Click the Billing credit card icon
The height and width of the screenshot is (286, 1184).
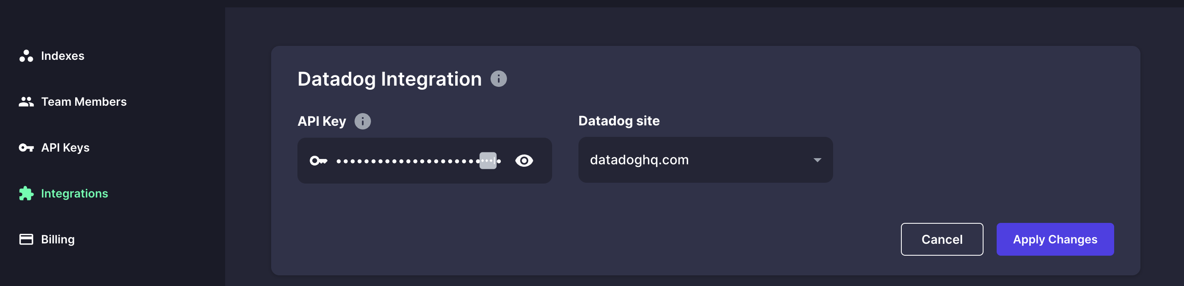tap(26, 239)
